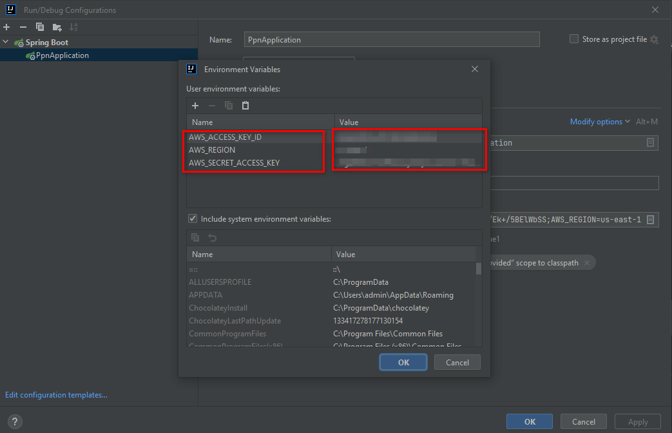Viewport: 672px width, 433px height.
Task: Click gear icon beside Store as project file
Action: coord(654,39)
